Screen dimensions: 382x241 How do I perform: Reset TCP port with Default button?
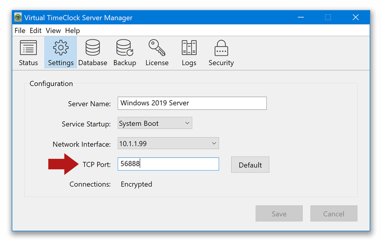[x=250, y=165]
